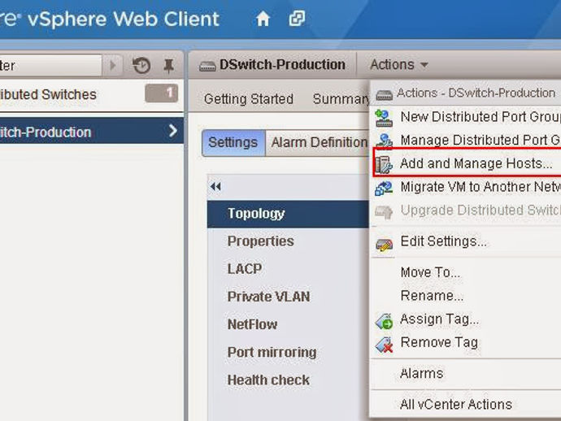Open LACP settings
The height and width of the screenshot is (421, 561).
coord(245,269)
